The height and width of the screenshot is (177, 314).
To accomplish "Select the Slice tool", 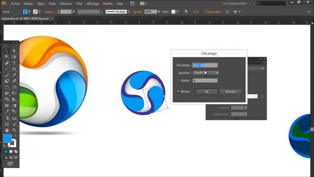I will pyautogui.click(x=14, y=124).
